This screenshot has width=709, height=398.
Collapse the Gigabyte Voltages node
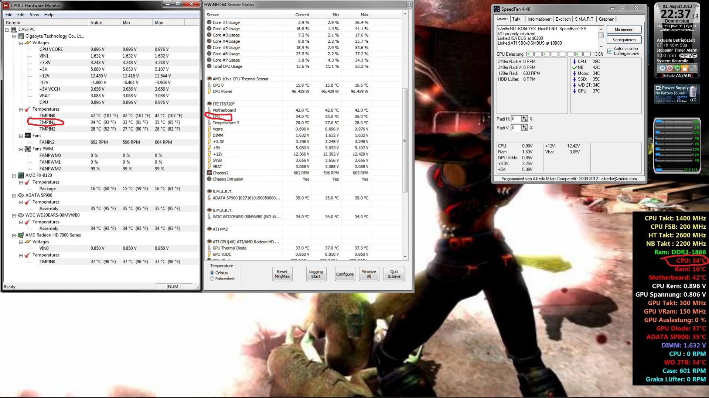(21, 43)
